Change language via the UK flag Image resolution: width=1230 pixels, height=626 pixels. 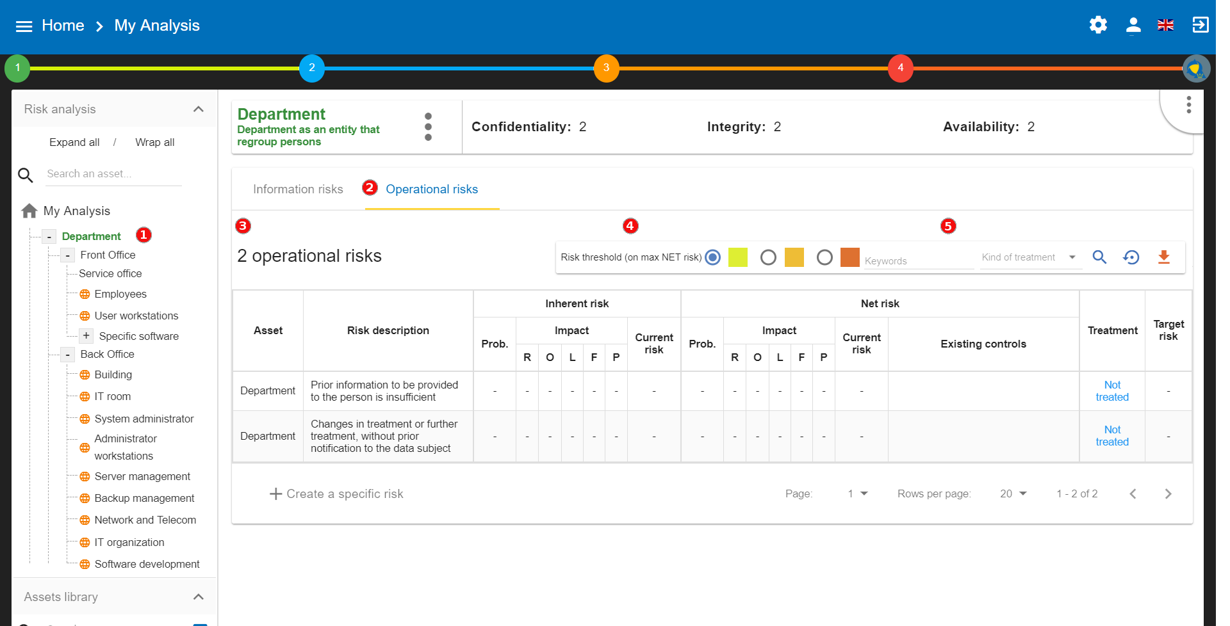1165,25
